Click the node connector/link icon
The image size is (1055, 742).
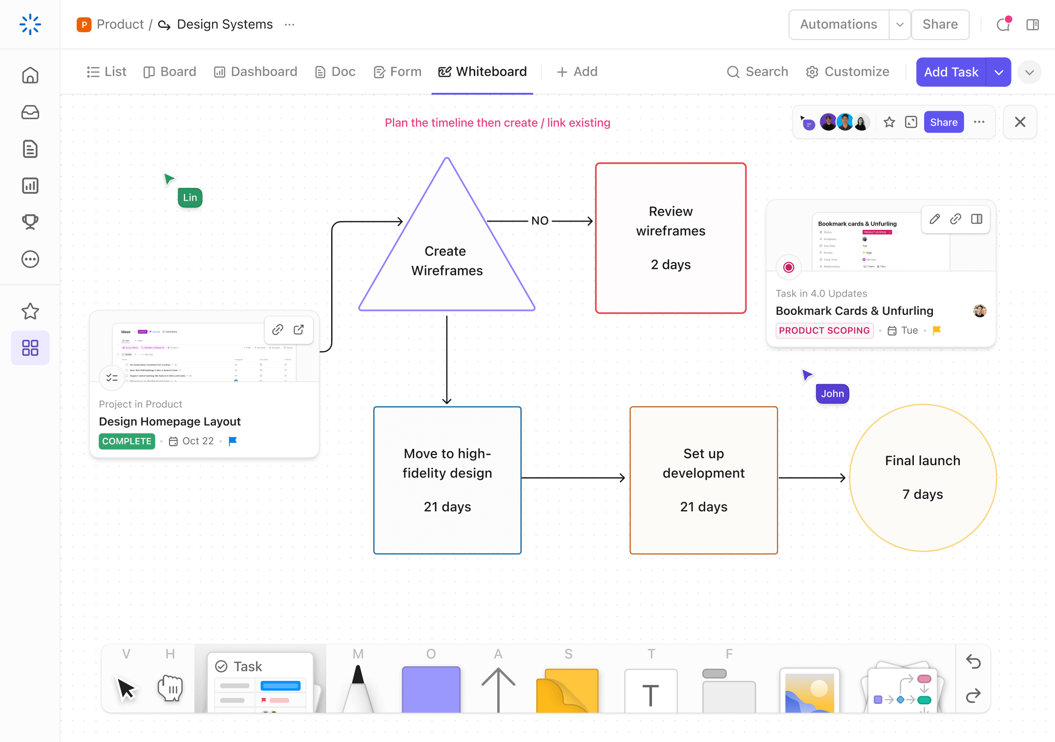(955, 219)
